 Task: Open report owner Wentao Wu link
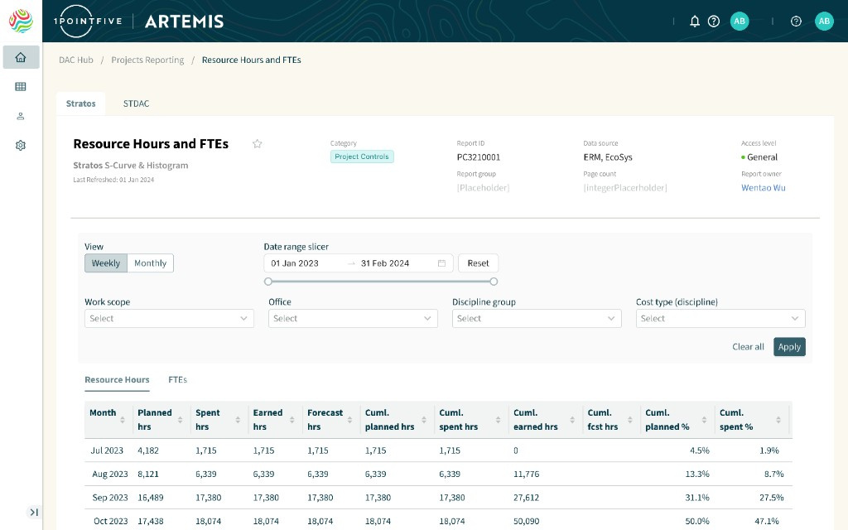point(763,188)
